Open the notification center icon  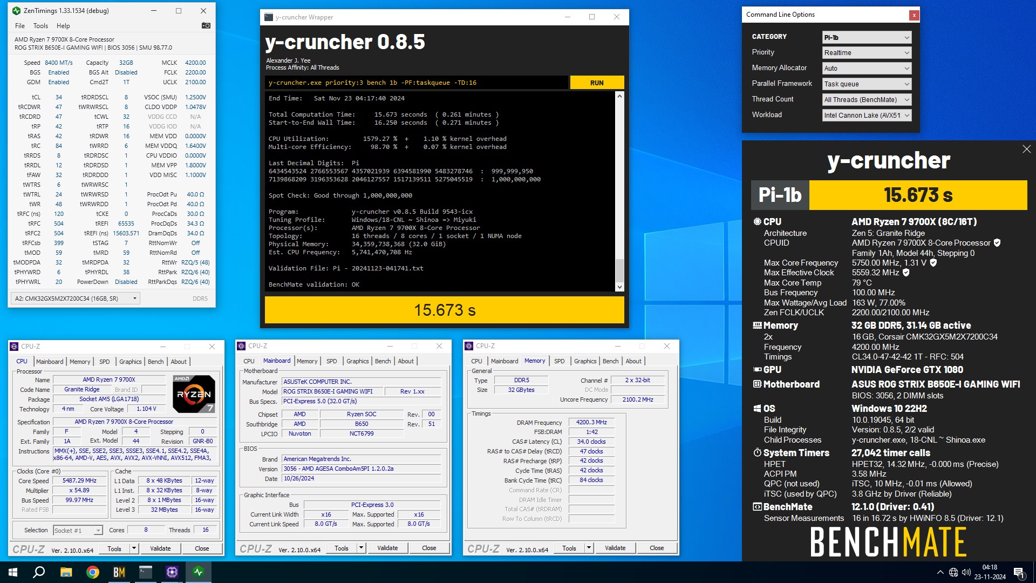click(x=1019, y=572)
